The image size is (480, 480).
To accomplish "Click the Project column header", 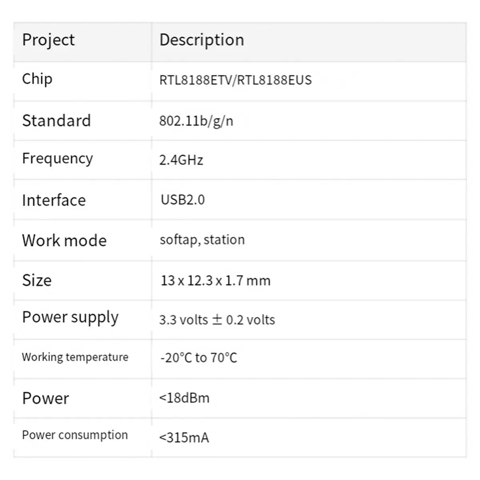I will pyautogui.click(x=48, y=40).
